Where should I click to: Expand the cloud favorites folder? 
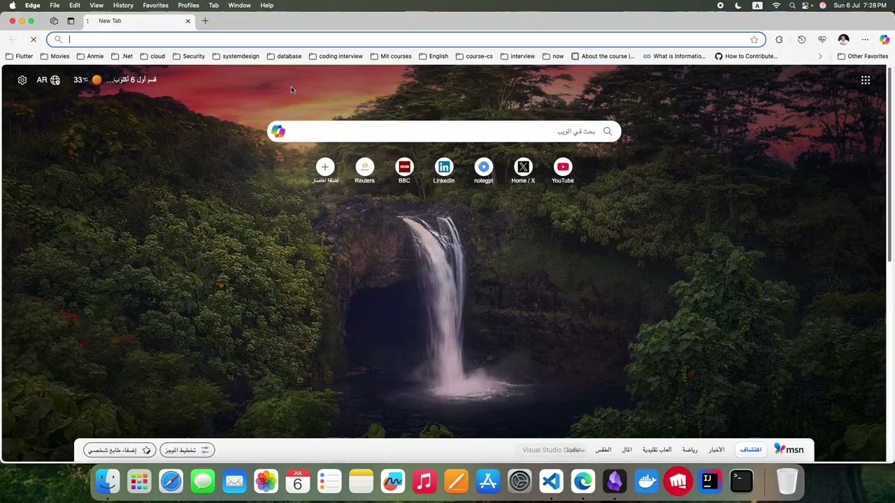tap(152, 56)
